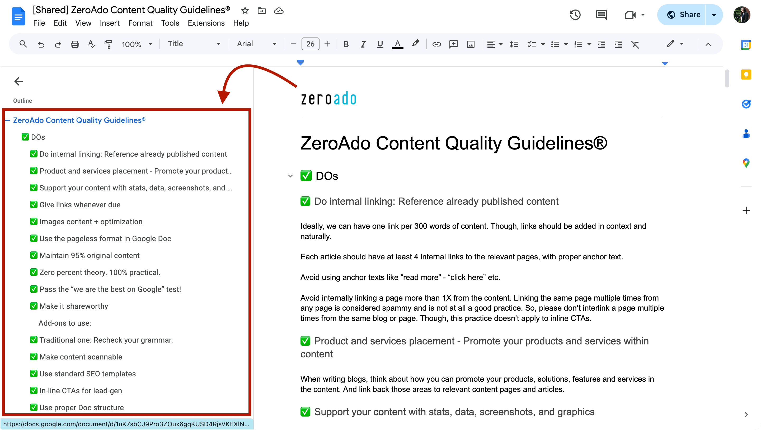Go to 'Make content scannable' outline entry
The width and height of the screenshot is (761, 430).
click(x=81, y=357)
